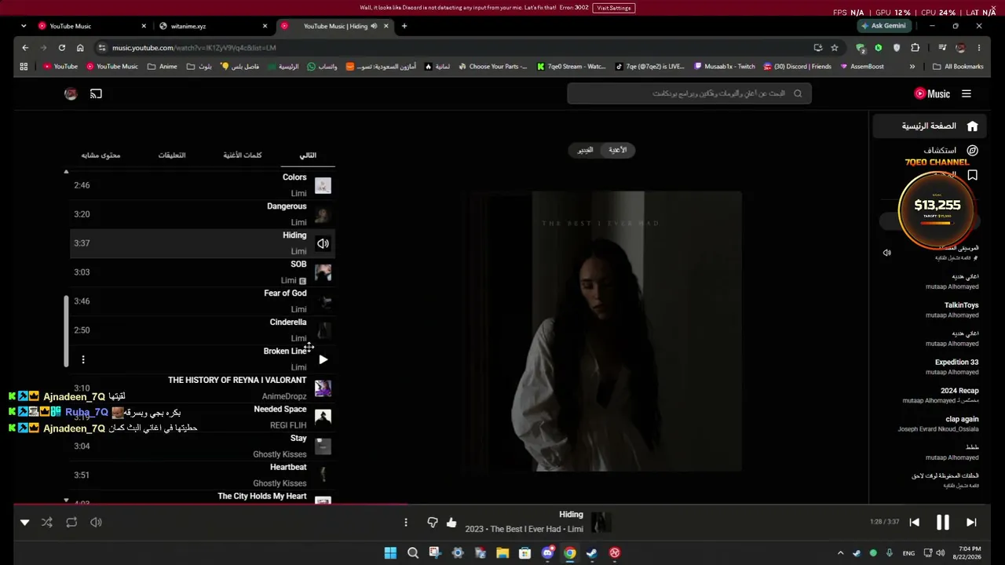Reload the page
This screenshot has height=565, width=1005.
click(x=62, y=48)
